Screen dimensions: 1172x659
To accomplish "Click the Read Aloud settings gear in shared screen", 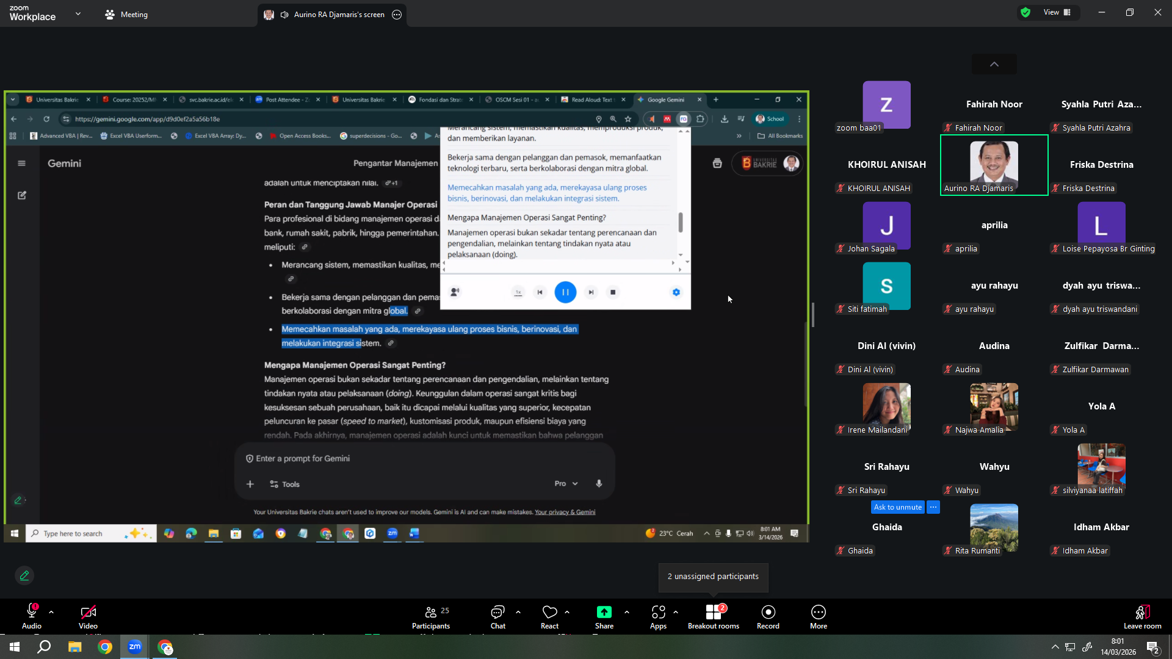I will [x=676, y=292].
